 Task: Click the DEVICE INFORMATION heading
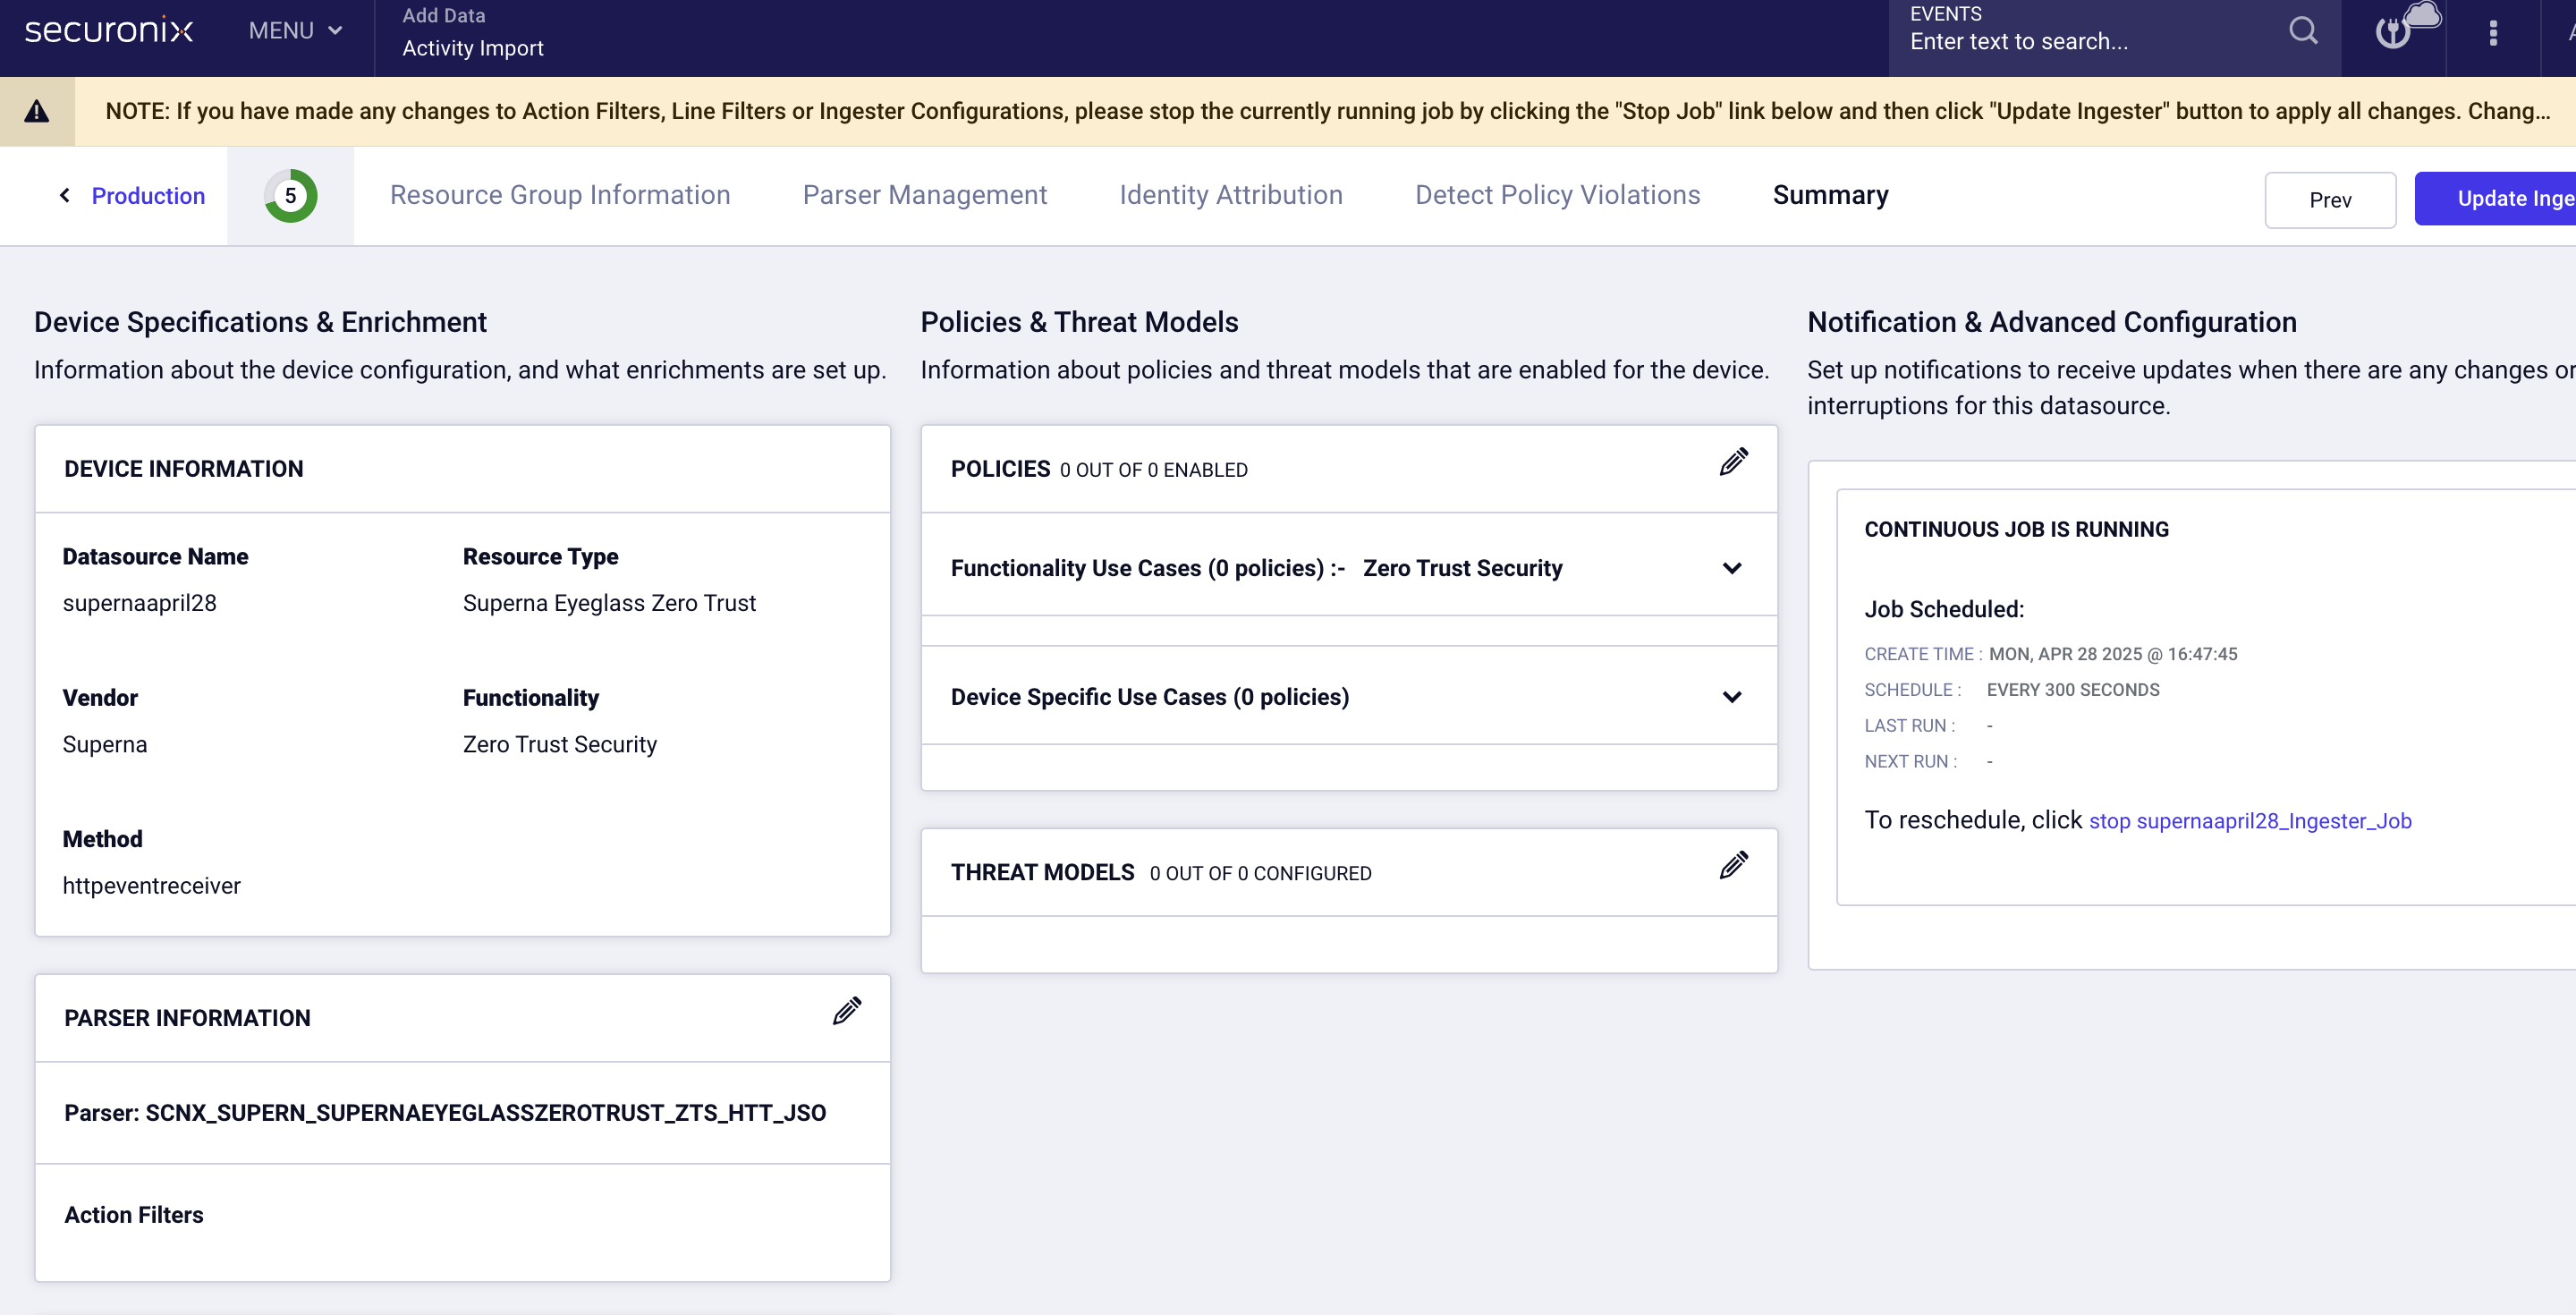tap(184, 469)
